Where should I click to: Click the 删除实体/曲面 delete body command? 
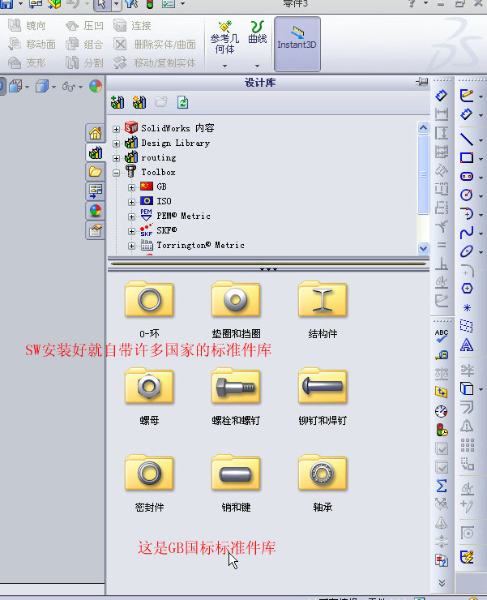click(155, 45)
